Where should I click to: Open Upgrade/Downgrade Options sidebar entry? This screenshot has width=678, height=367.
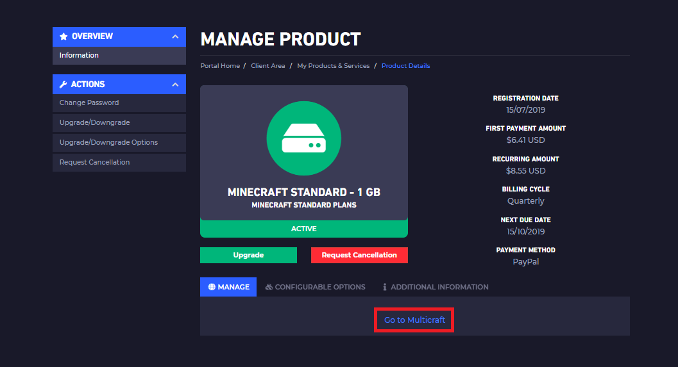119,142
